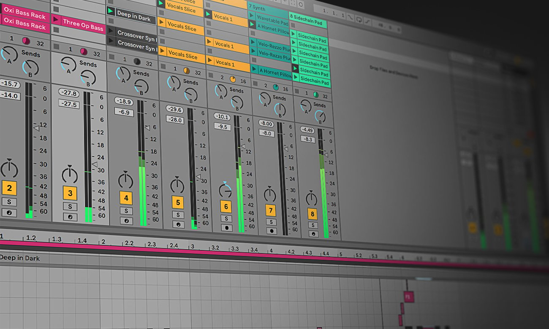Click Send A knob on track 7

tap(265, 99)
